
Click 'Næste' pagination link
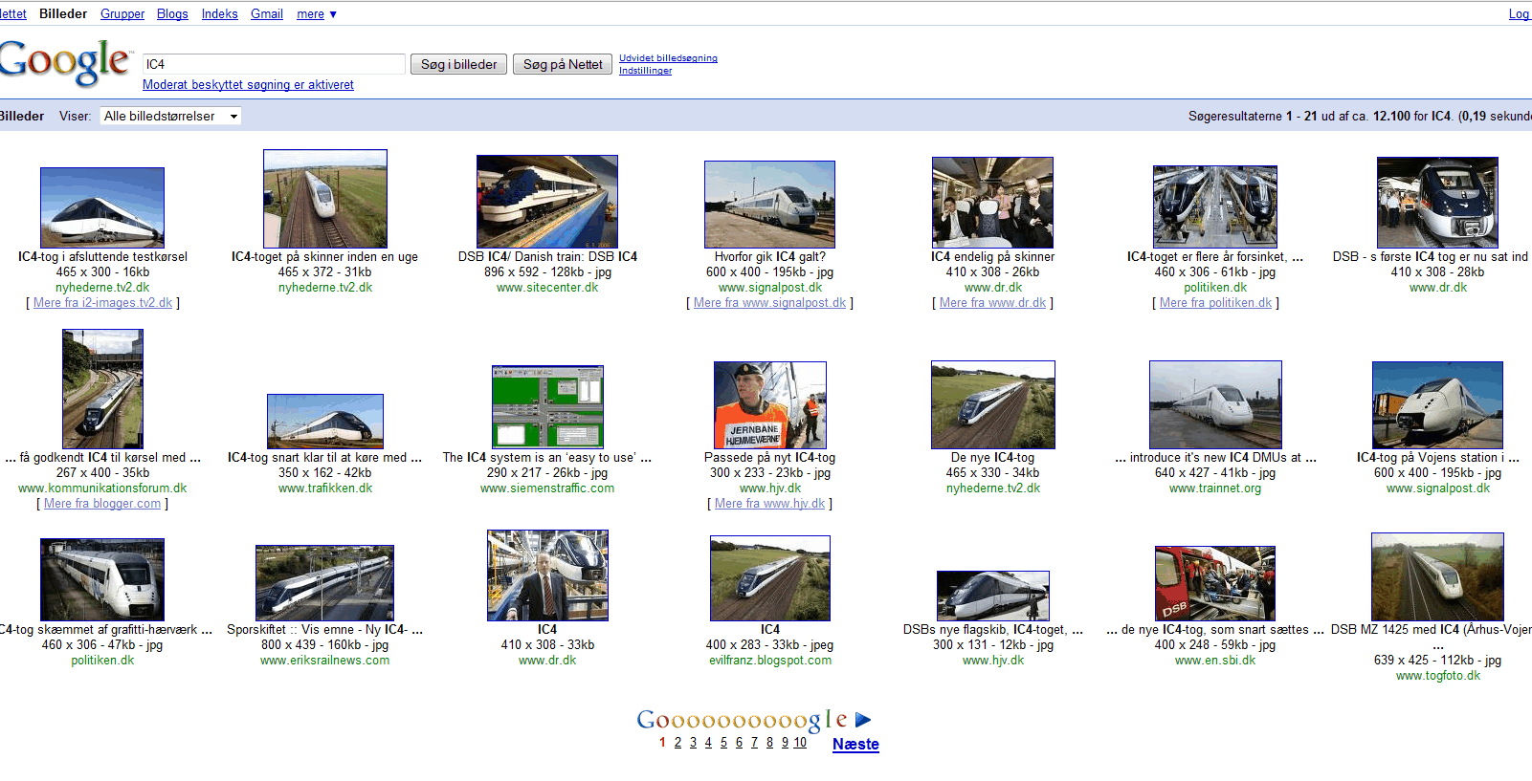click(855, 744)
